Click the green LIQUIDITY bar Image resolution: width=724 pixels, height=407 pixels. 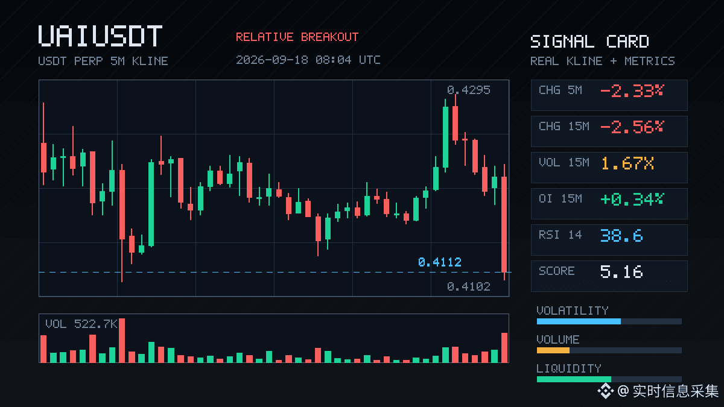tap(574, 379)
